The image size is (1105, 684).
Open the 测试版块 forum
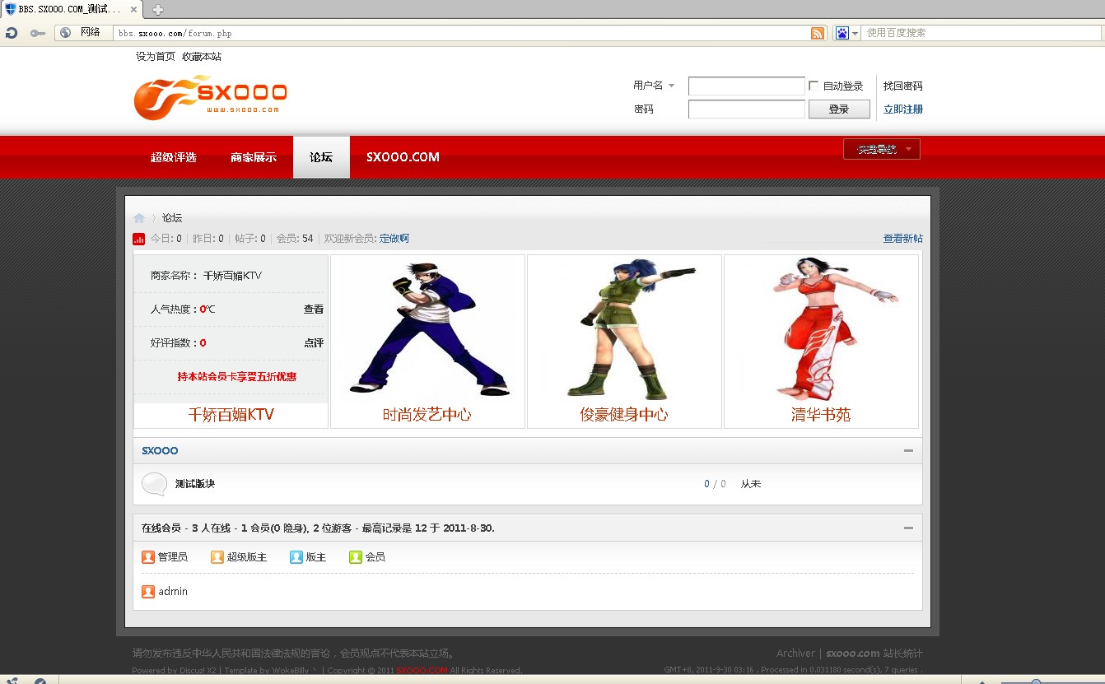(195, 484)
